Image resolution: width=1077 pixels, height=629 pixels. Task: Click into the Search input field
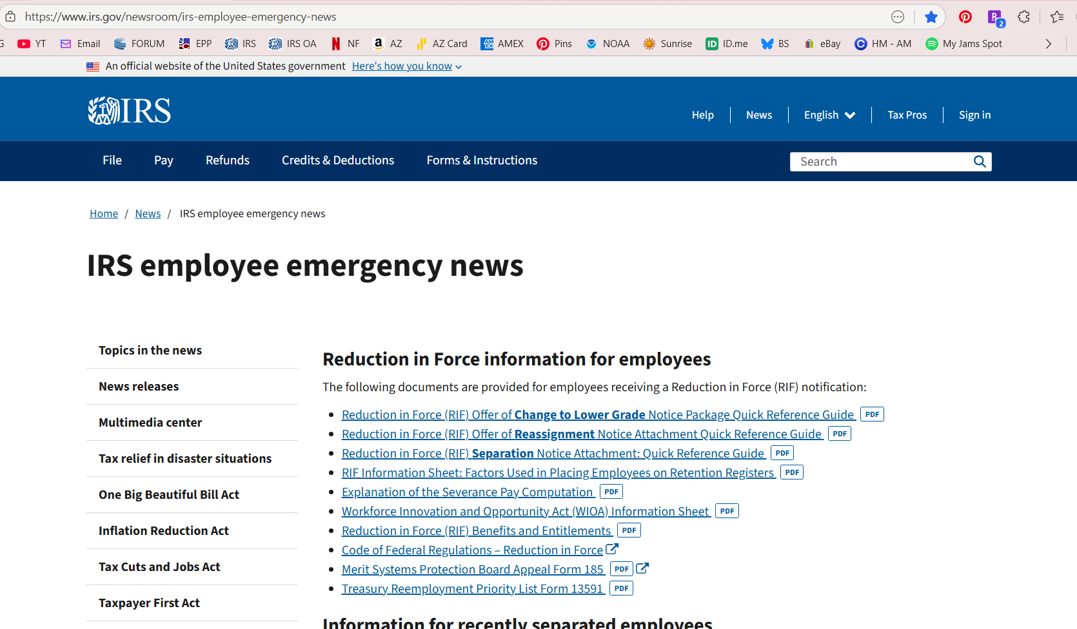point(880,162)
